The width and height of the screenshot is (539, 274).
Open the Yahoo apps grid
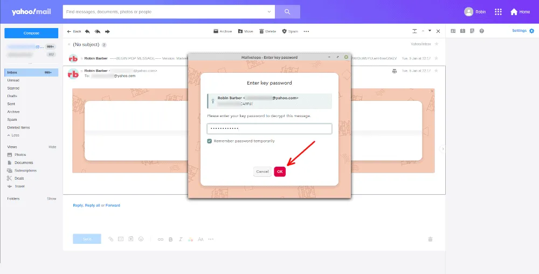click(498, 12)
